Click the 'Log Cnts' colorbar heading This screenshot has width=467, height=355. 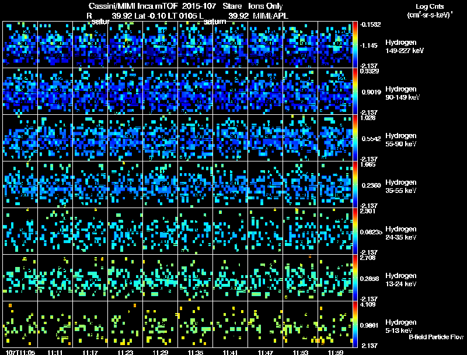[430, 6]
